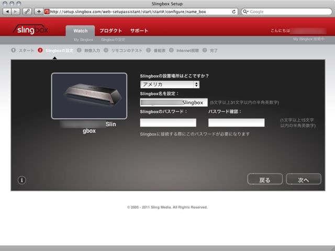Click the パスワード確認 field
This screenshot has width=335, height=251.
[236, 123]
